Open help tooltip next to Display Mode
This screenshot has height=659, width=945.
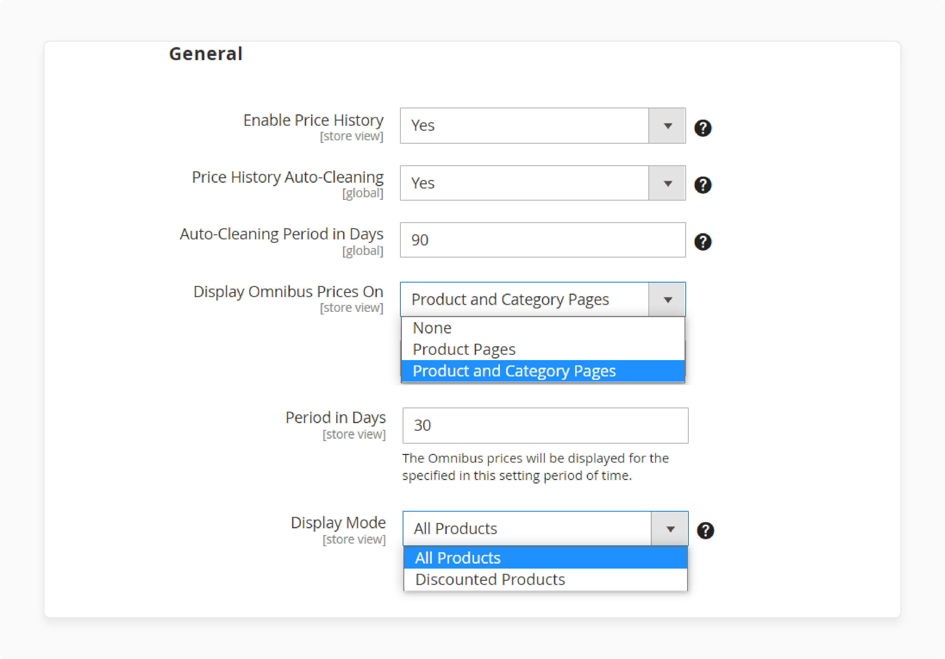705,530
